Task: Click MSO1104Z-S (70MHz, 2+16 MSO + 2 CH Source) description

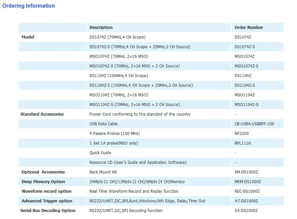Action: click(135, 105)
